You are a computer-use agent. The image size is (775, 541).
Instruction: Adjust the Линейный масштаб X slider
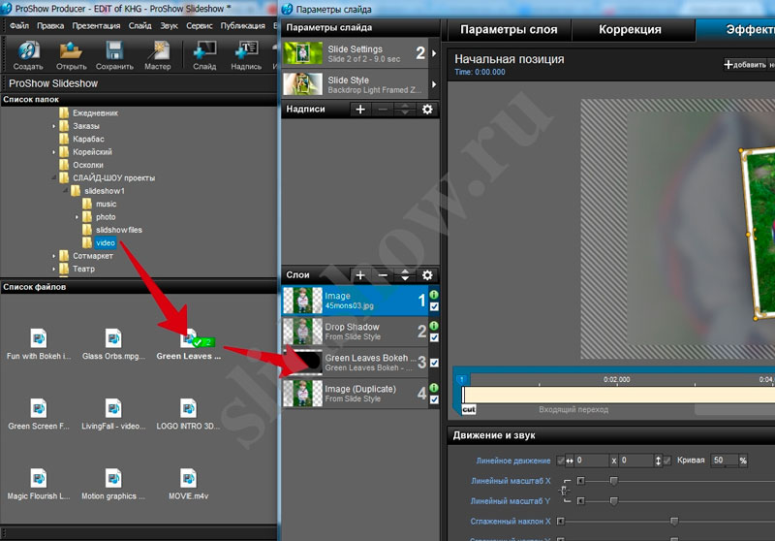coord(613,481)
